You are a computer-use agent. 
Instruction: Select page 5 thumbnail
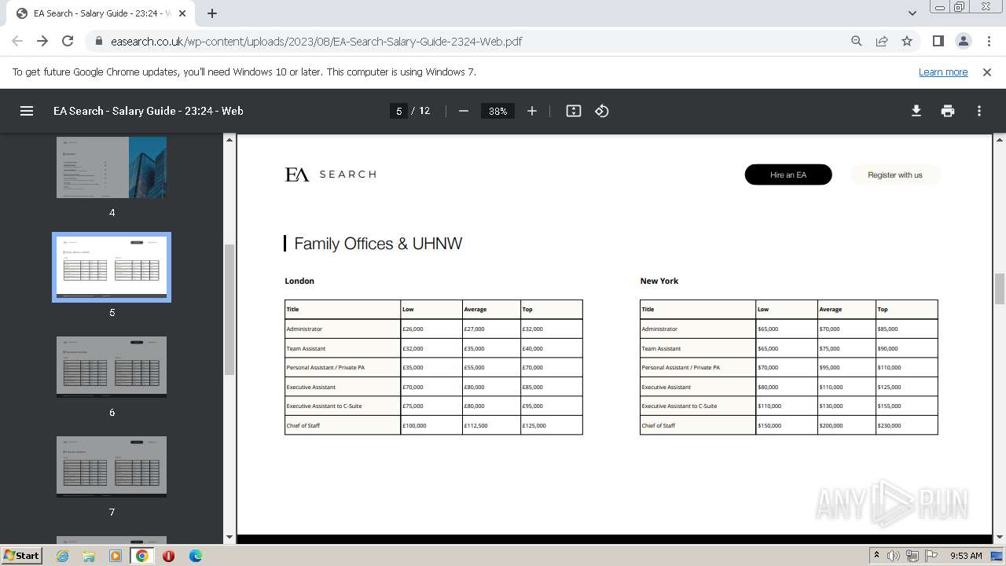(112, 267)
